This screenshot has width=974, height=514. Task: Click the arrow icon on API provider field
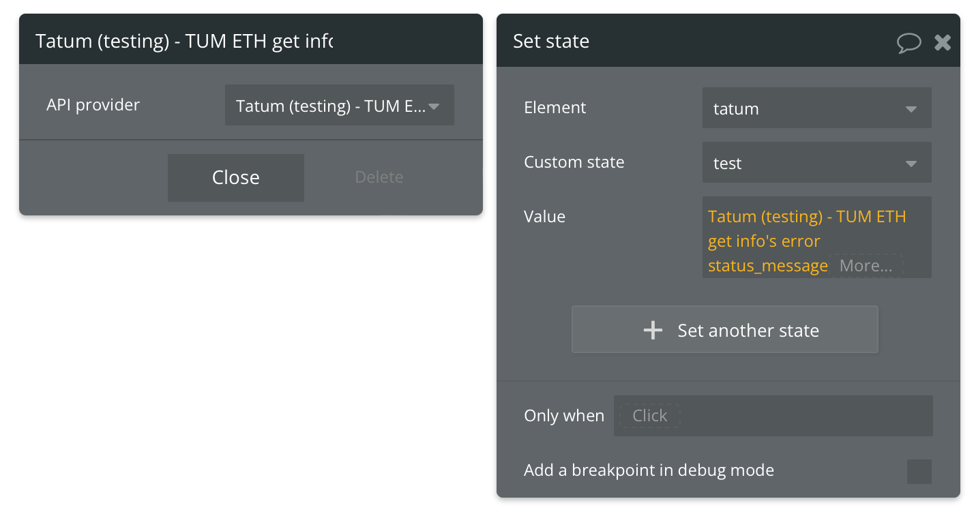433,106
